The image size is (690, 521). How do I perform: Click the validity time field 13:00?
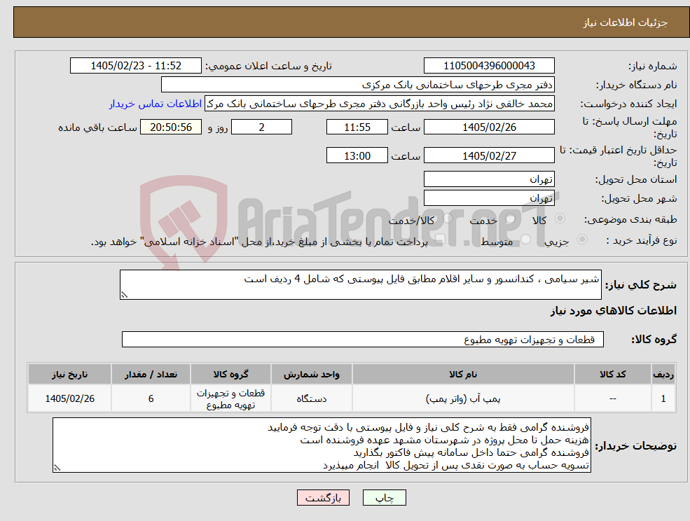[357, 155]
